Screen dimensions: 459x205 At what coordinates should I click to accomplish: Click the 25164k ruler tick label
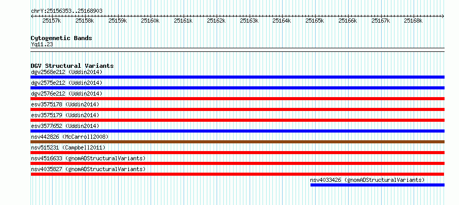click(x=282, y=21)
